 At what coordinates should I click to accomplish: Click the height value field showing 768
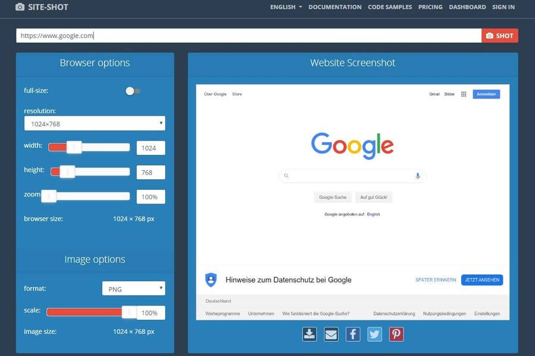tap(151, 173)
